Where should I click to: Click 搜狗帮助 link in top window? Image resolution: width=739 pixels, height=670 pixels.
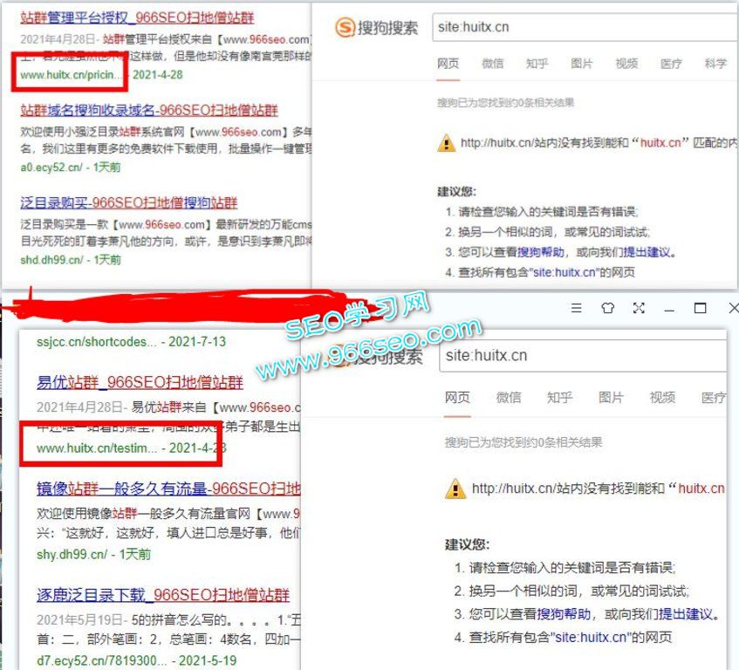[x=541, y=252]
